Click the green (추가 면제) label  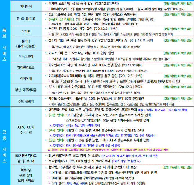coord(56,130)
